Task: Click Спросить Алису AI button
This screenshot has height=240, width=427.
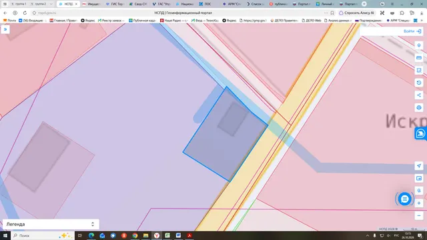Action: pos(357,13)
